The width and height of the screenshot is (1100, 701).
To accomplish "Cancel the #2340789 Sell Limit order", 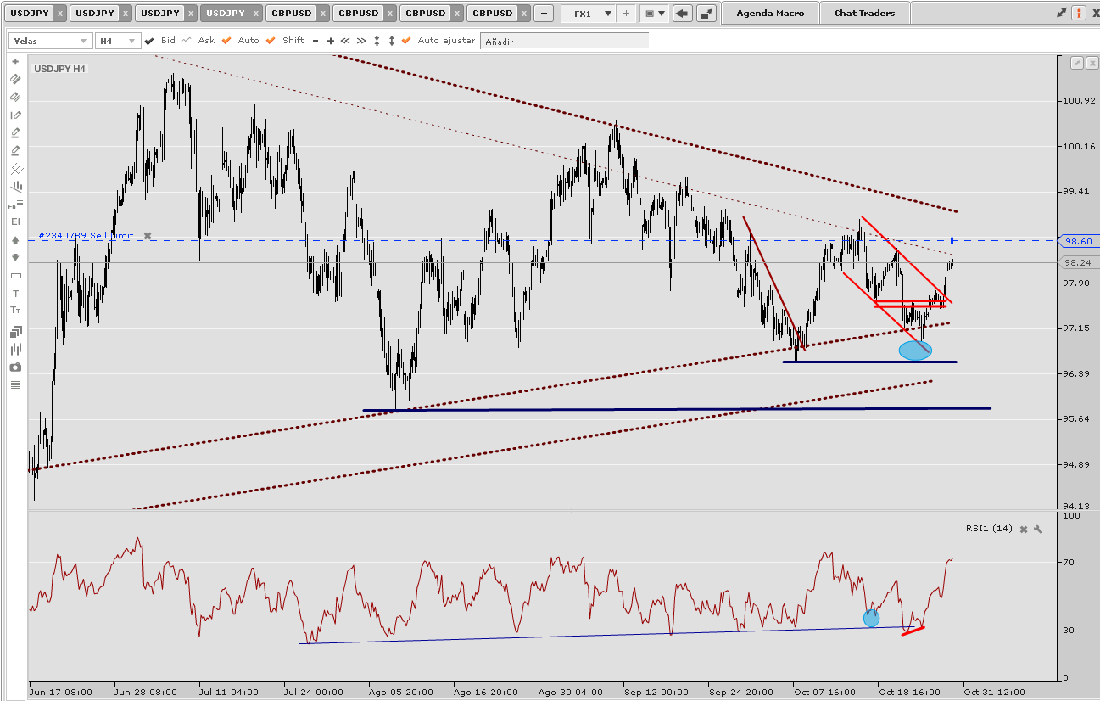I will [x=148, y=236].
